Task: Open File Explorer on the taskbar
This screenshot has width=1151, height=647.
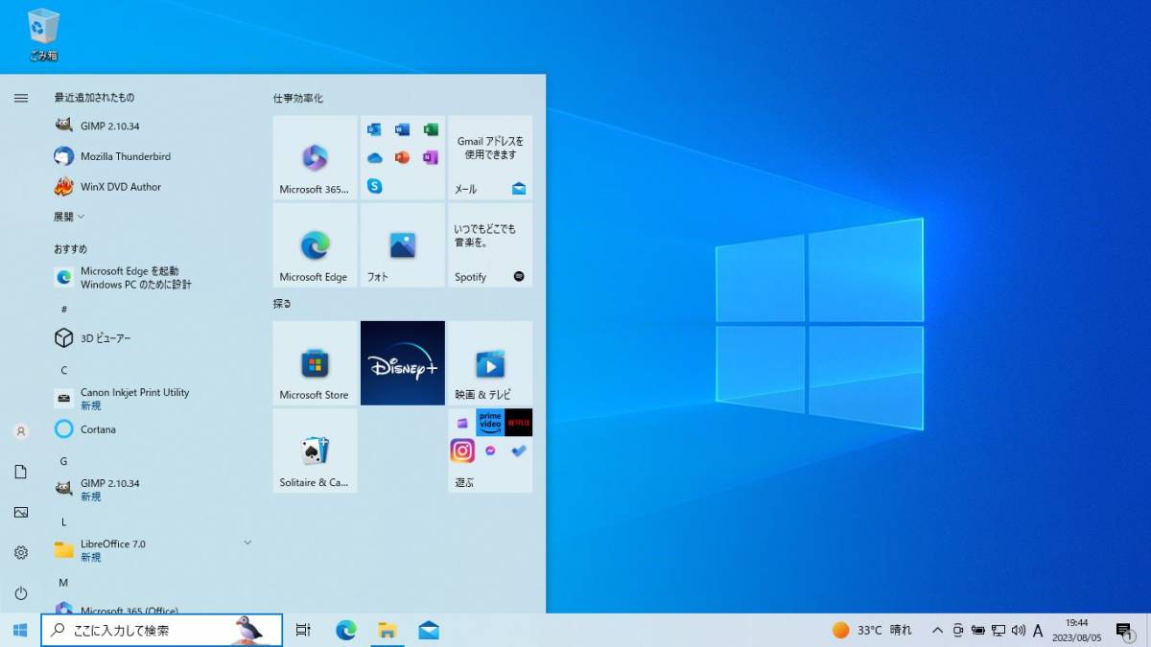Action: (x=388, y=630)
